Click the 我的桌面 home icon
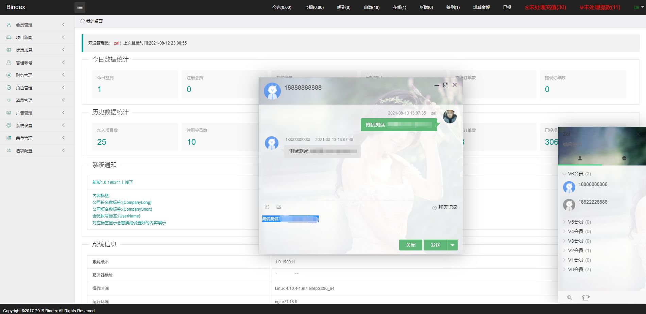Screen dimensions: 646x314 (x=82, y=21)
